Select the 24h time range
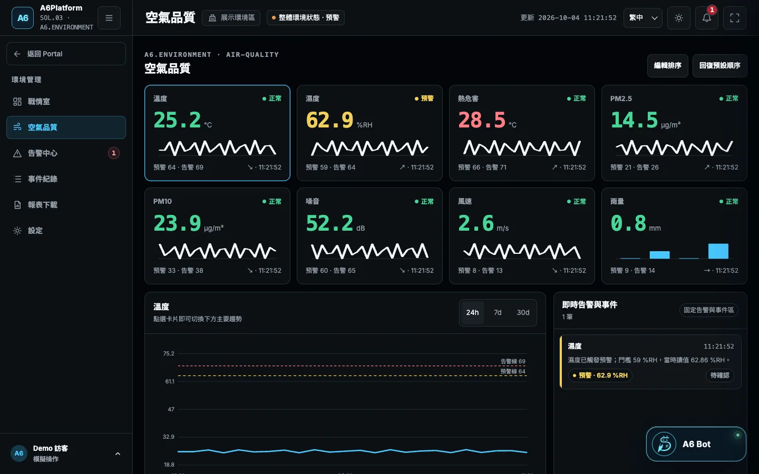The width and height of the screenshot is (759, 474). coord(473,313)
